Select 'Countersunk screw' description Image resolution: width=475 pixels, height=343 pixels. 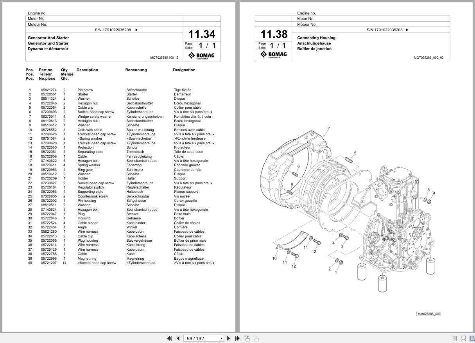[93, 196]
